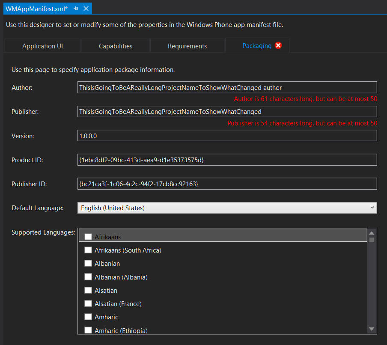This screenshot has height=345, width=387.
Task: Click the error icon on Packaging tab
Action: (x=278, y=46)
